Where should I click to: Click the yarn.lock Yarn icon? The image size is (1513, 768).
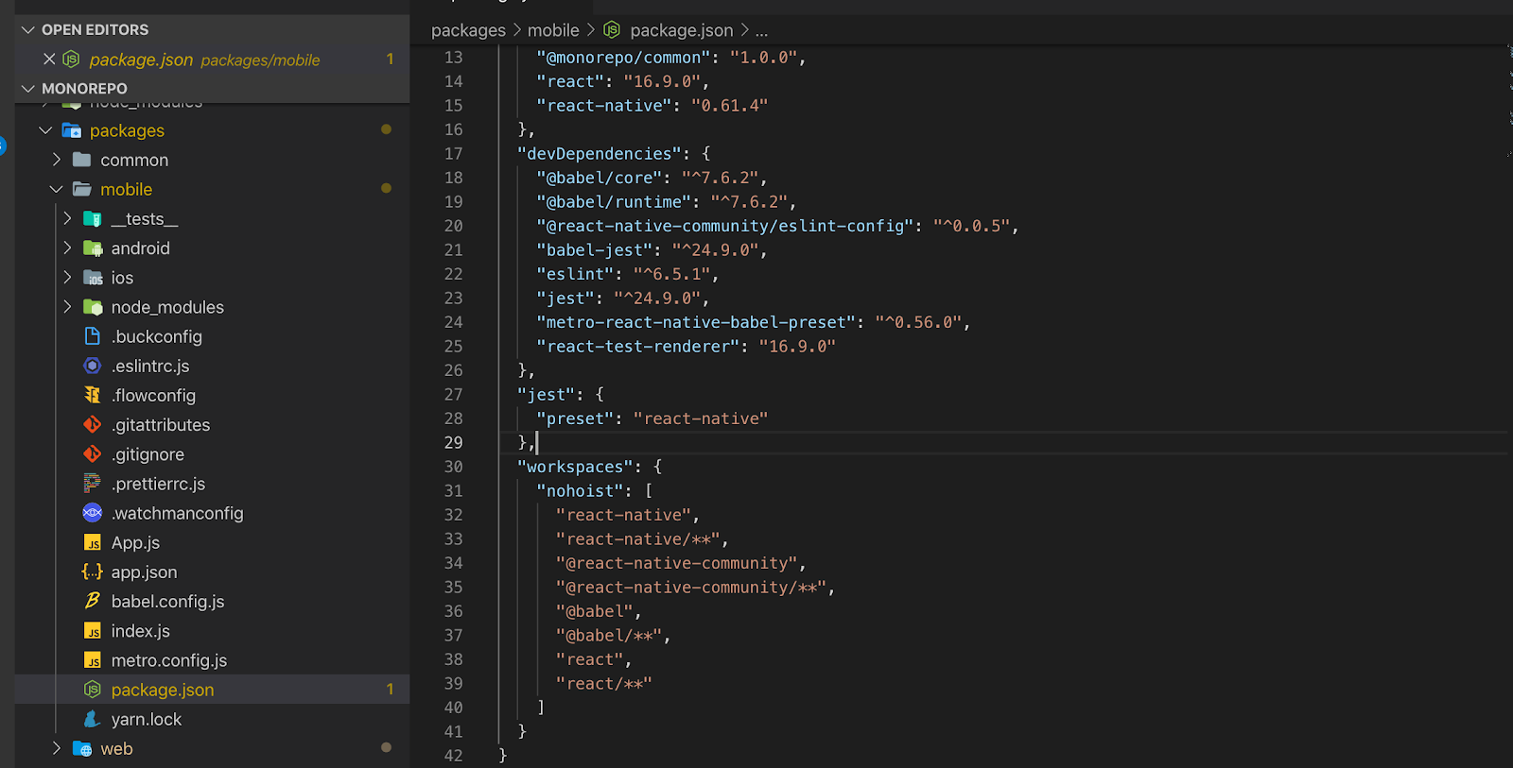pos(93,719)
